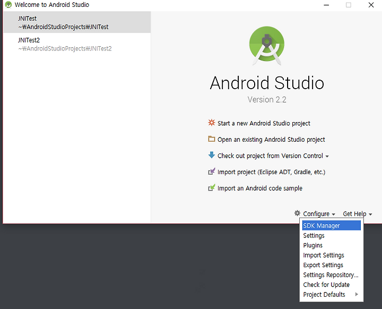The image size is (382, 309).
Task: Open the JNITest2 recent project
Action: pyautogui.click(x=77, y=44)
